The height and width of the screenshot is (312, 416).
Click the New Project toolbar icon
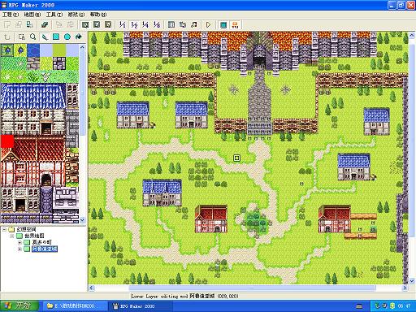point(7,25)
